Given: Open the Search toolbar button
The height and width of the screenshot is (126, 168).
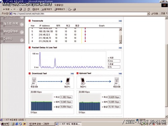Looking at the screenshot, I should pyautogui.click(x=36, y=9).
